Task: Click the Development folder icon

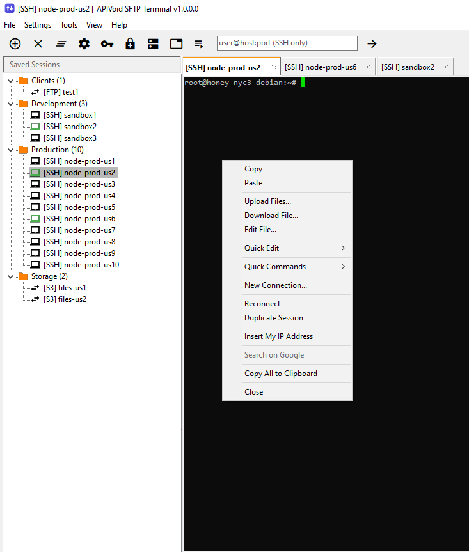Action: (x=23, y=104)
